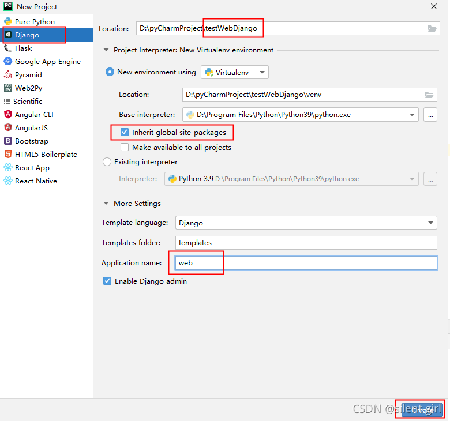
Task: Pick the AngularJS project icon
Action: [7, 127]
